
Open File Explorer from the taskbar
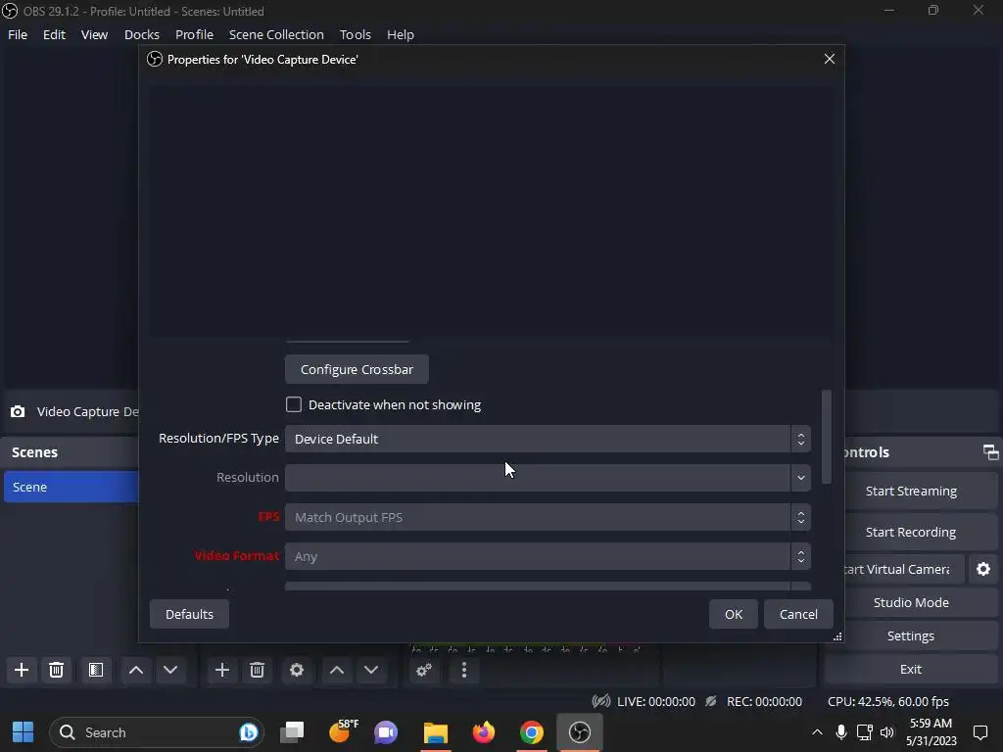tap(436, 732)
